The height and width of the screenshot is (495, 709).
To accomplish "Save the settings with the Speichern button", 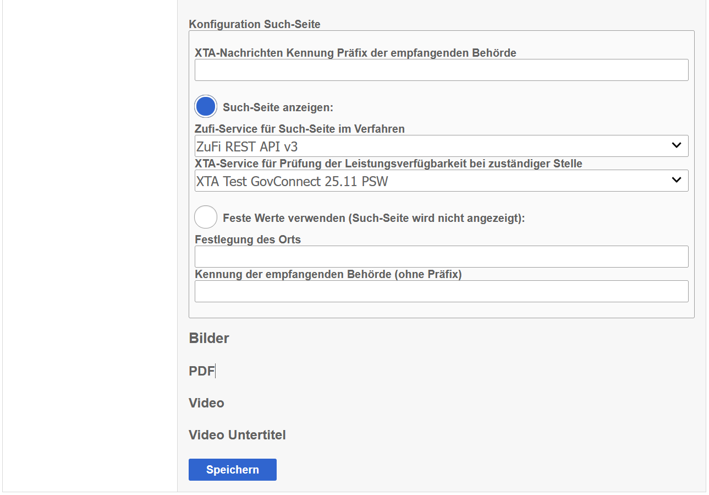I will pos(233,470).
